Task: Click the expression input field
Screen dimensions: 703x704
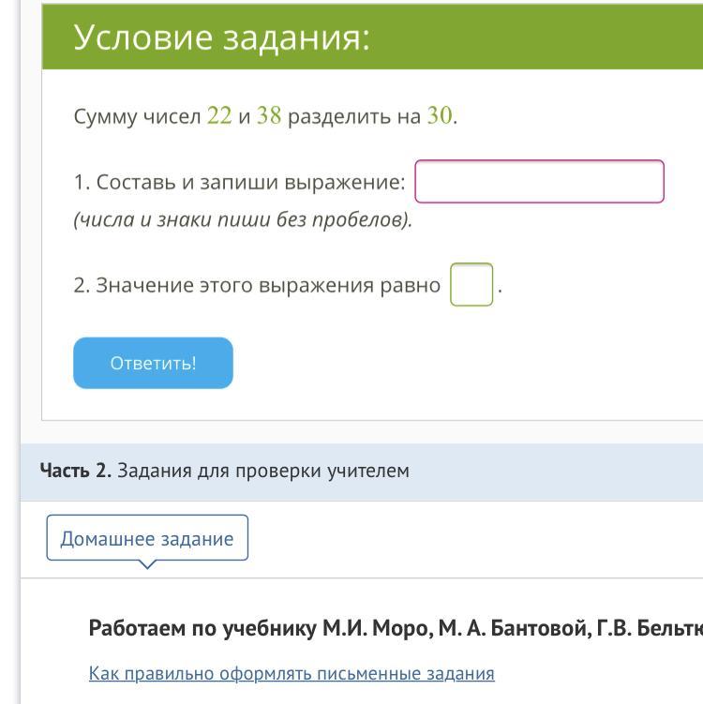Action: click(x=539, y=182)
